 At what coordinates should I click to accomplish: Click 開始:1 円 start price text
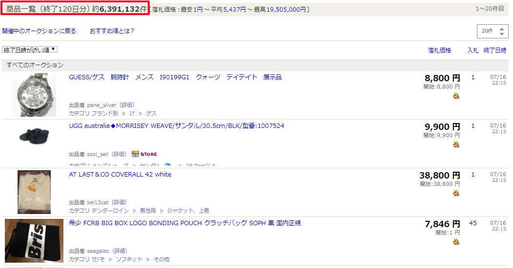tap(448, 232)
